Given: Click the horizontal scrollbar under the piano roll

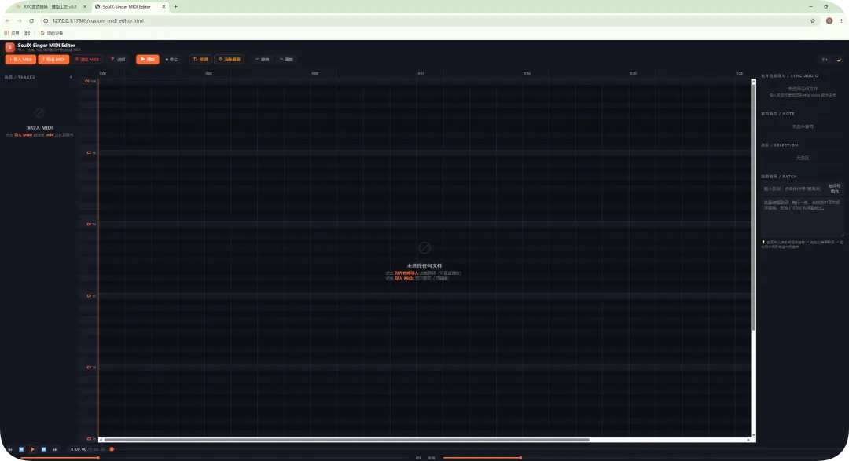Looking at the screenshot, I should pos(347,440).
